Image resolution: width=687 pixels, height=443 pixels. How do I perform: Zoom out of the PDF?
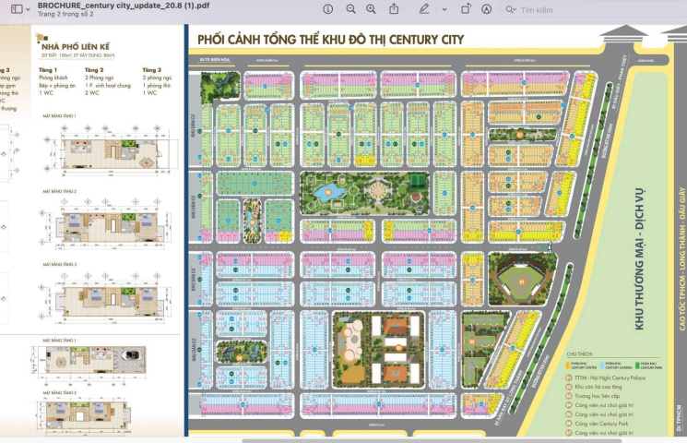coord(350,9)
